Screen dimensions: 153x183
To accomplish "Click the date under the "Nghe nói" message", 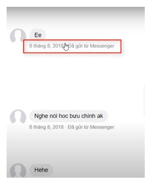I will [x=46, y=127].
